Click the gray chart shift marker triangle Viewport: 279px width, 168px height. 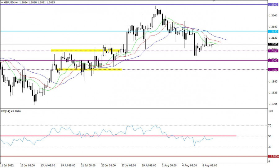pyautogui.click(x=213, y=1)
